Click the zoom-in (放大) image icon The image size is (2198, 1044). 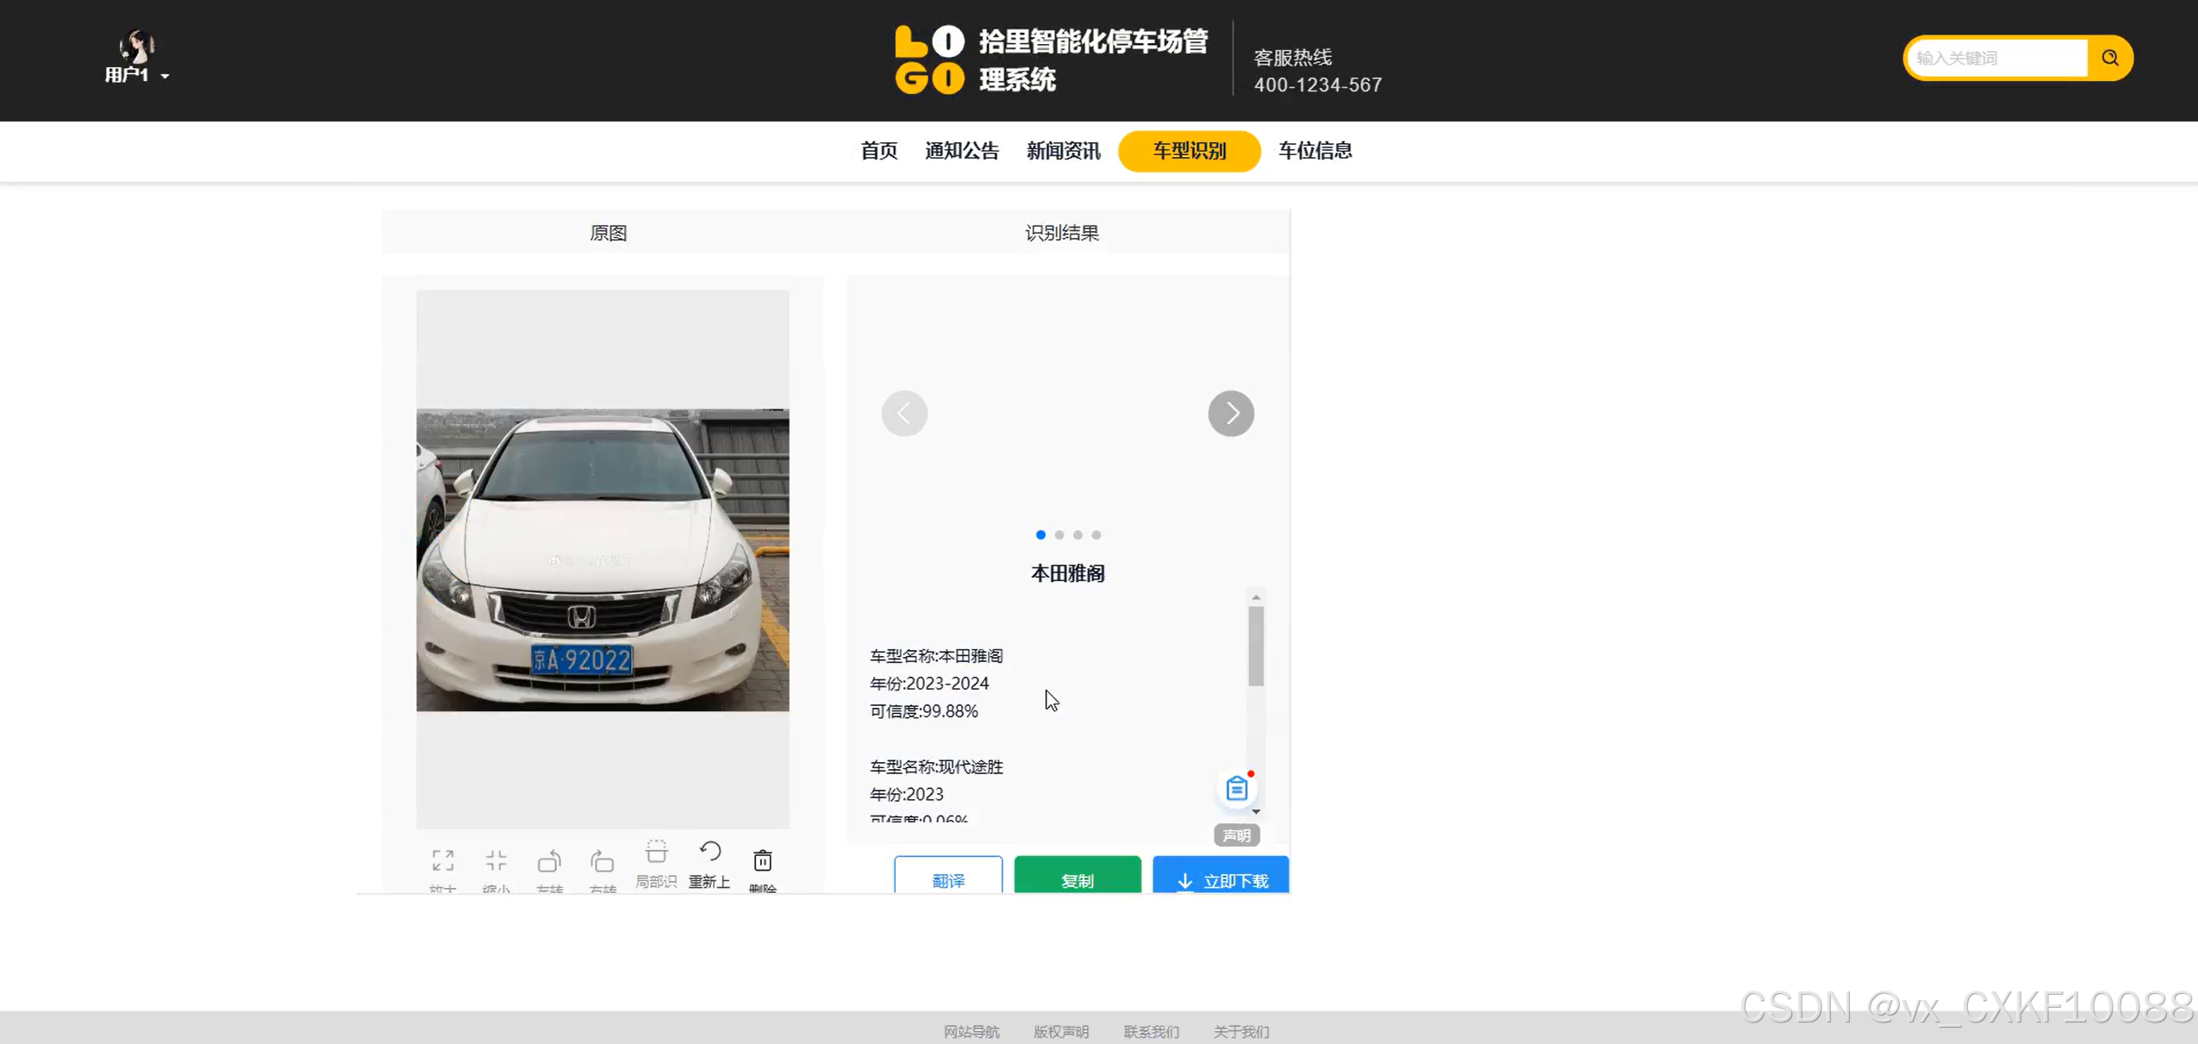tap(442, 860)
